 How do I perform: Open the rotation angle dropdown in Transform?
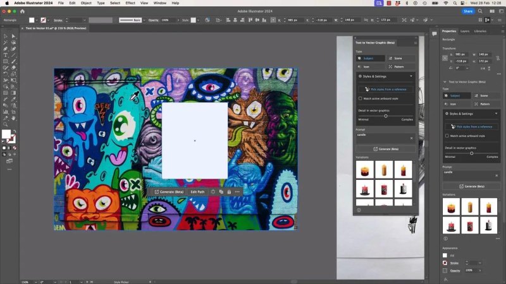pos(467,68)
